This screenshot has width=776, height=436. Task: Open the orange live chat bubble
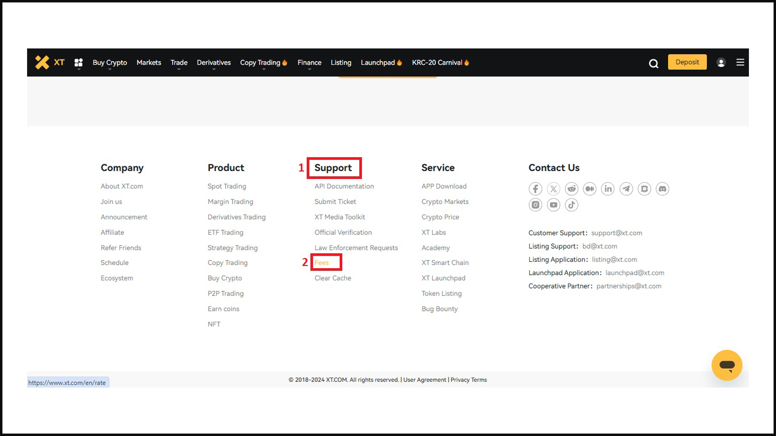727,365
